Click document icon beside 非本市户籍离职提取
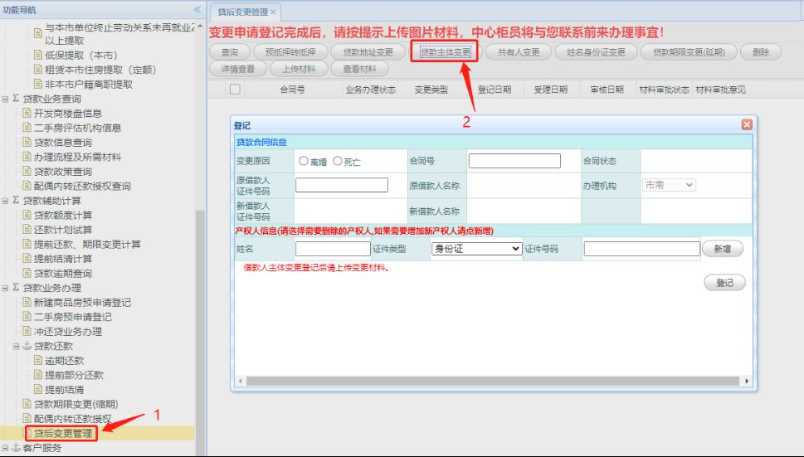This screenshot has height=457, width=804. tap(38, 84)
